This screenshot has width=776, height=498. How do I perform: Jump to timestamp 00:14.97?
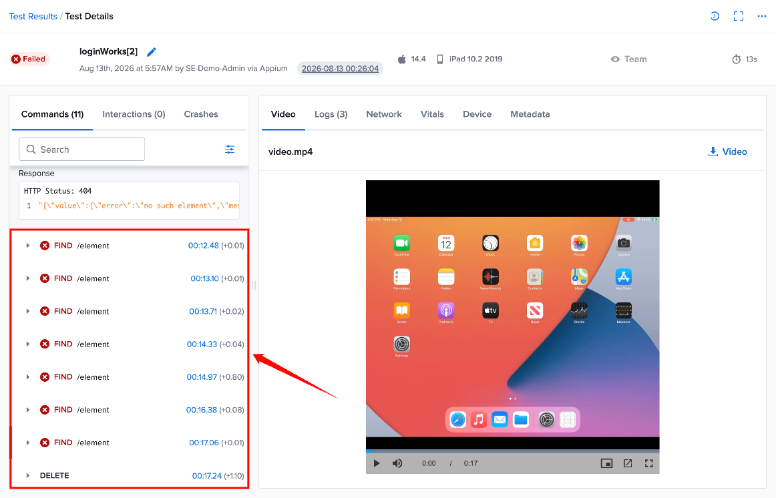pyautogui.click(x=202, y=377)
